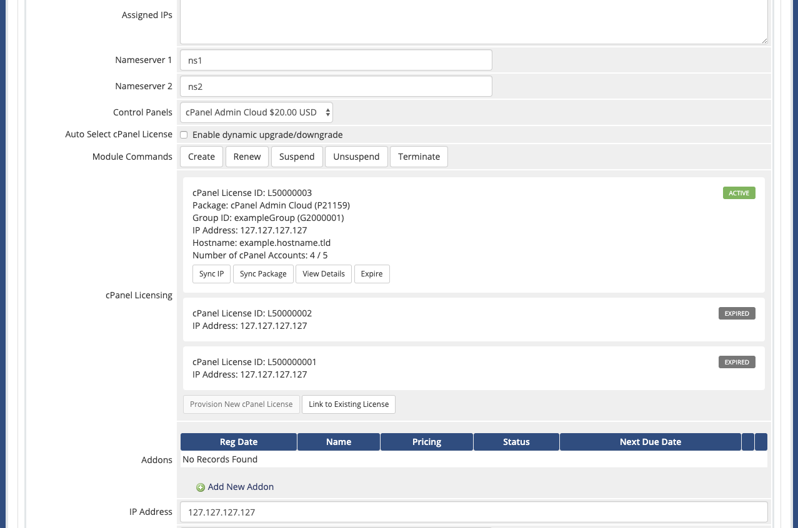Focus the Nameserver 2 input field
The image size is (798, 528).
pos(336,86)
